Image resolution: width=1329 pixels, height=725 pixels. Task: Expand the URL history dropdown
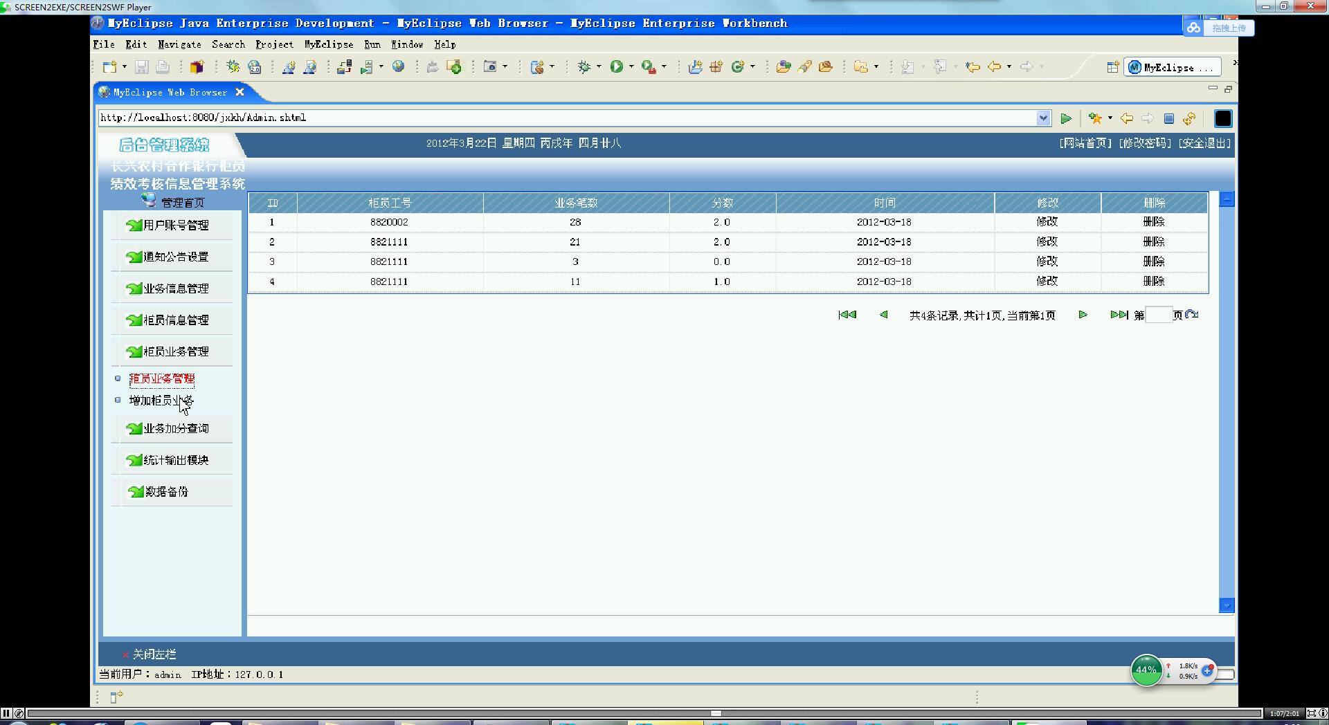[x=1044, y=118]
